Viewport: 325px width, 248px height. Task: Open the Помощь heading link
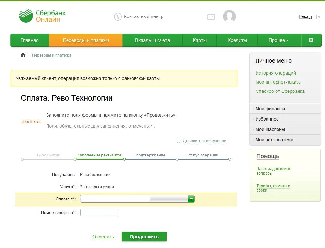(x=267, y=156)
